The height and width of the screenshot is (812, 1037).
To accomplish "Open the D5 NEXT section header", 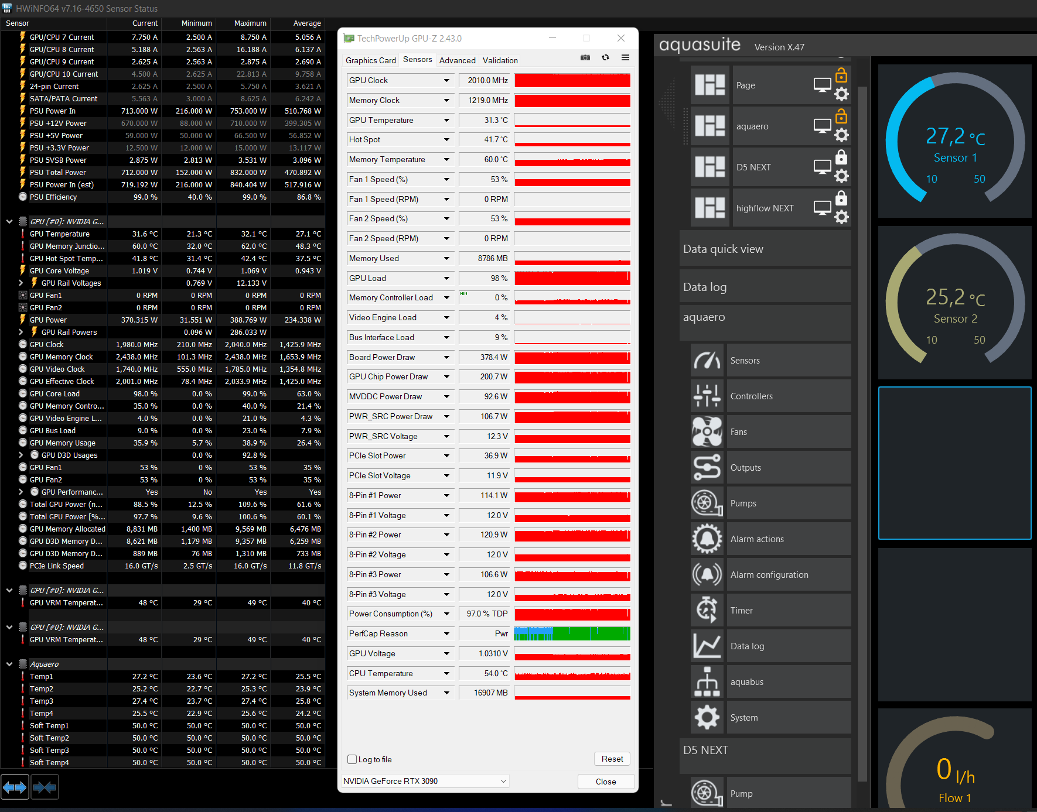I will point(765,755).
